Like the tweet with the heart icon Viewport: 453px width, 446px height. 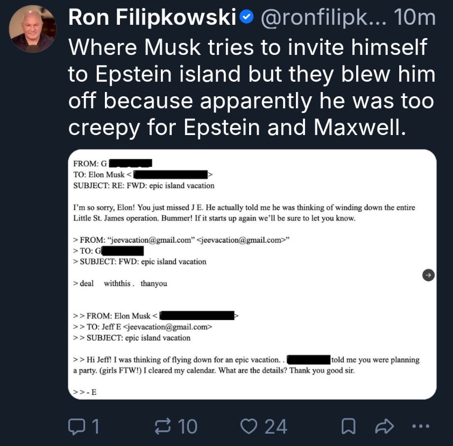248,427
